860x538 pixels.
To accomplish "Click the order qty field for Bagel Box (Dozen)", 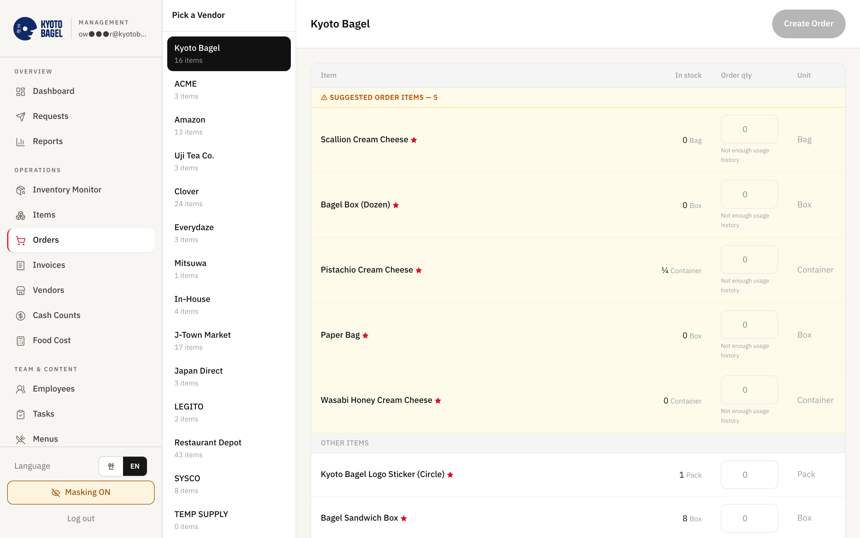I will (749, 194).
